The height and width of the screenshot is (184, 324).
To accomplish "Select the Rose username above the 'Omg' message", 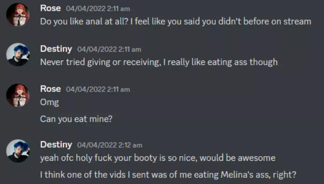I will click(50, 89).
